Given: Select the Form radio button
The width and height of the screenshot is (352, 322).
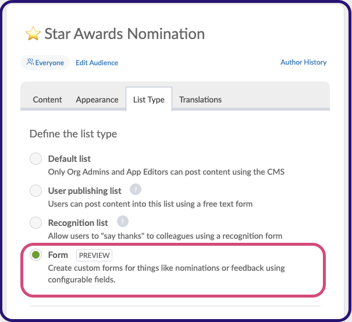Looking at the screenshot, I should (36, 255).
